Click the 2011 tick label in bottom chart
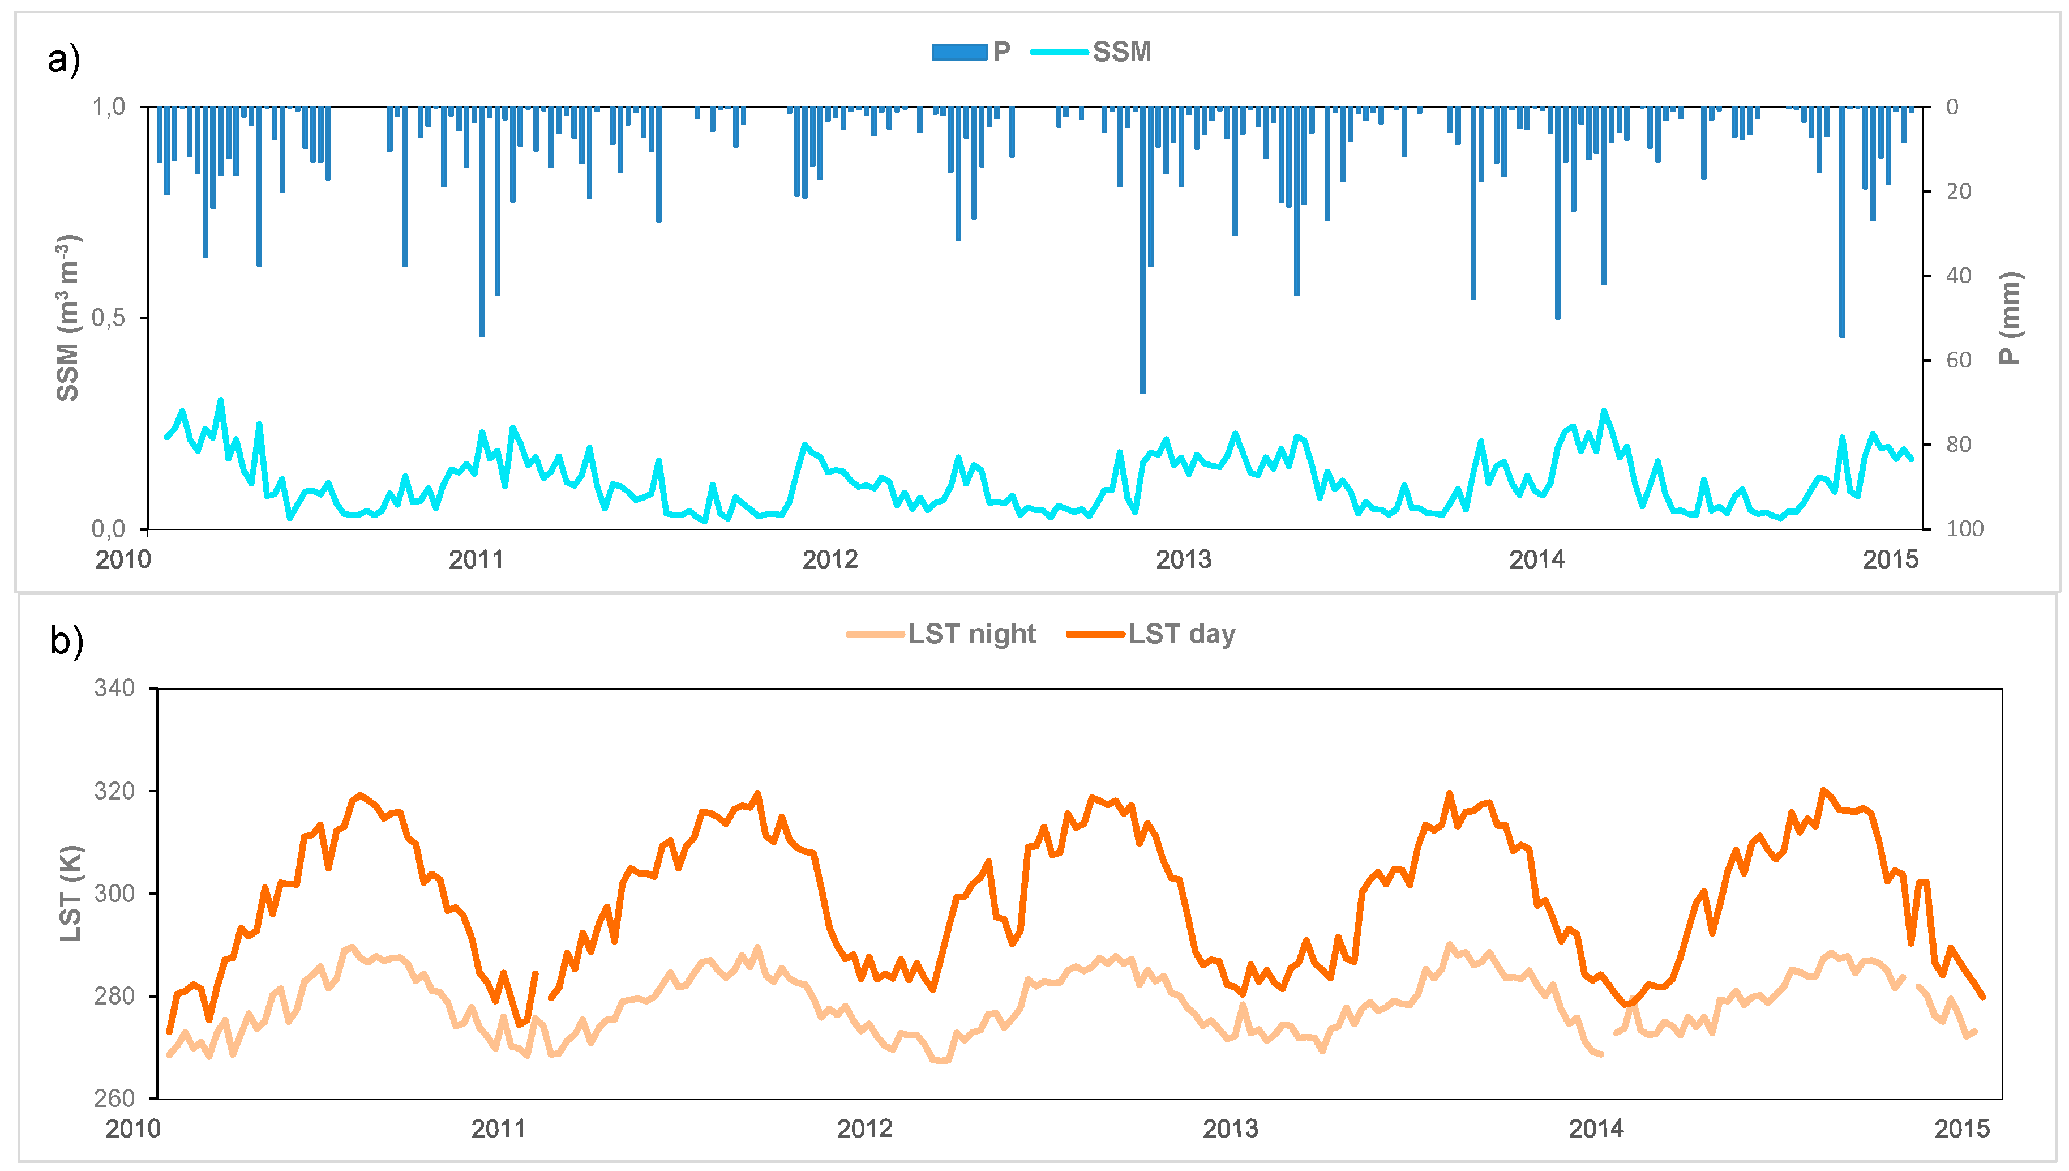 tap(498, 1129)
